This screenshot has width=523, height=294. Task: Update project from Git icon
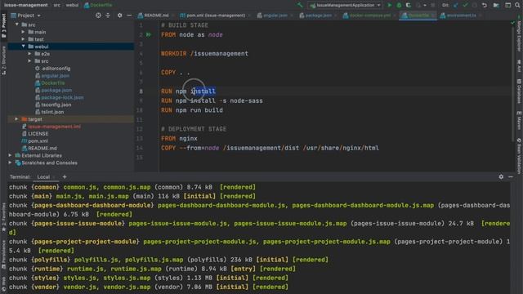coord(456,6)
